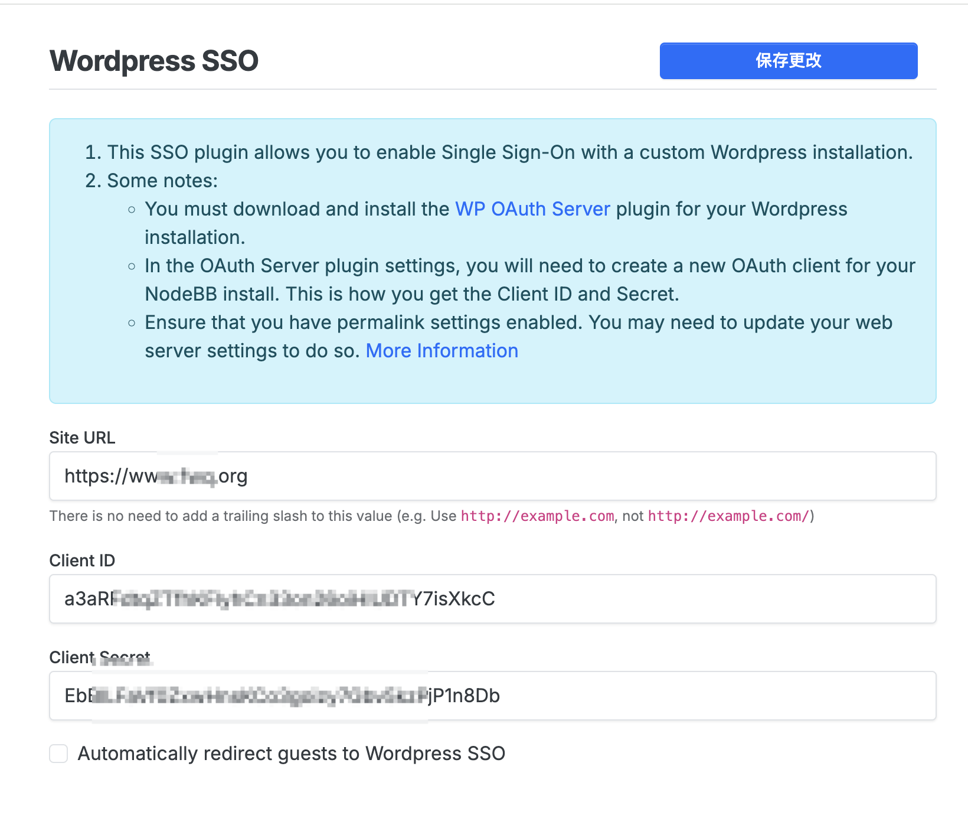Click the http://example.com code without trailing slash
The image size is (968, 828).
(x=537, y=516)
